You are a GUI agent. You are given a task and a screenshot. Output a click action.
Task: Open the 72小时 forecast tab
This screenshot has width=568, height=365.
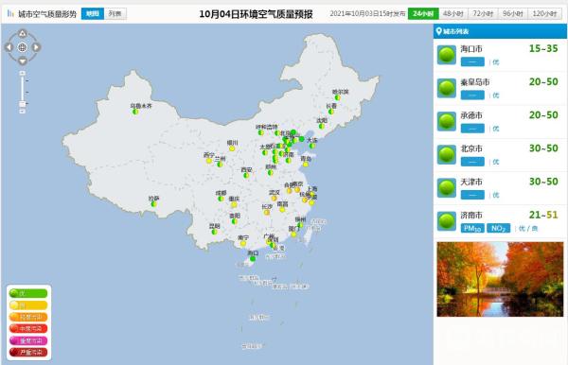coord(483,14)
